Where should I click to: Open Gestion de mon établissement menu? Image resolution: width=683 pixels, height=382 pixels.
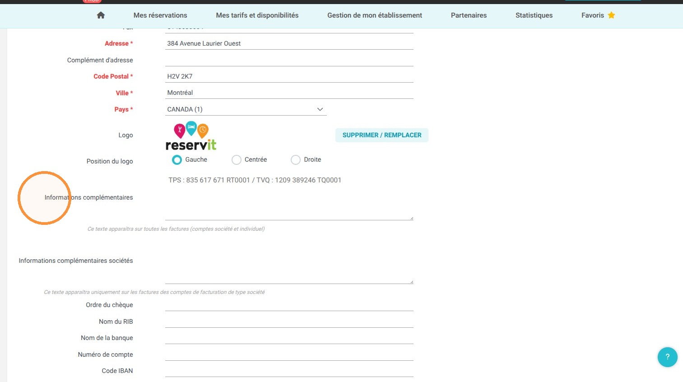(x=375, y=15)
